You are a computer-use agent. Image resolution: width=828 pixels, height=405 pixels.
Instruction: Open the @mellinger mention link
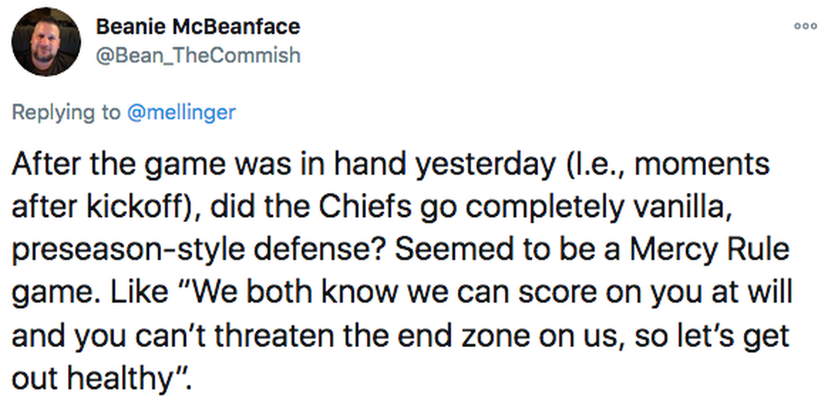pyautogui.click(x=181, y=112)
